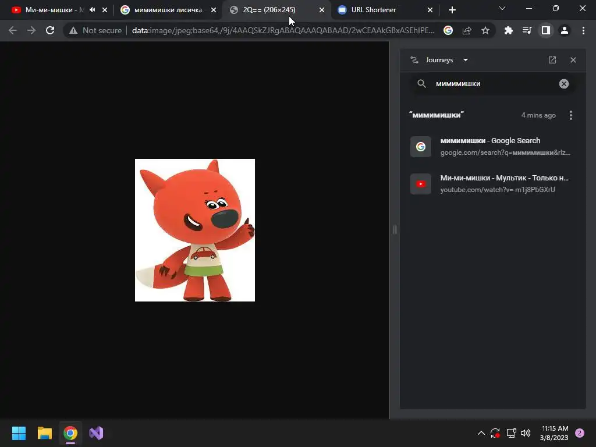Image resolution: width=596 pixels, height=447 pixels.
Task: Switch to the URL Shortener tab
Action: coord(385,10)
